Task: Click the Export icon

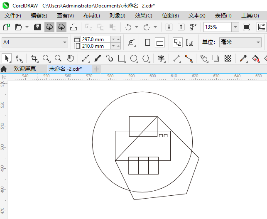Action: click(x=181, y=27)
